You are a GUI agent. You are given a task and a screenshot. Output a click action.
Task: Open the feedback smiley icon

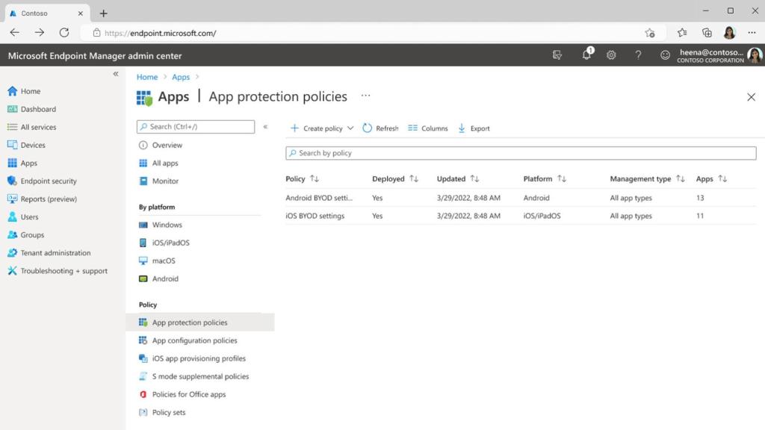click(664, 55)
